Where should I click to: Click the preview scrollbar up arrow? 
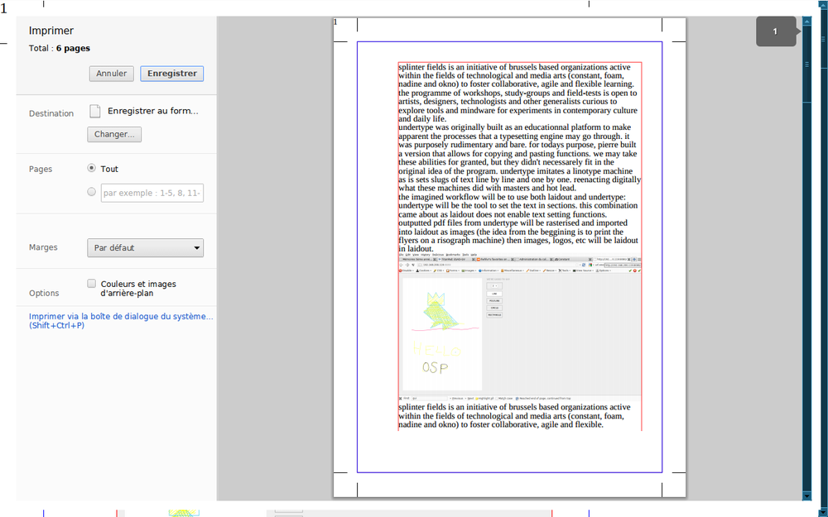(x=806, y=22)
